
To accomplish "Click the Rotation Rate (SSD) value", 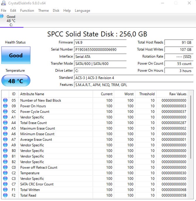I will click(x=179, y=56).
